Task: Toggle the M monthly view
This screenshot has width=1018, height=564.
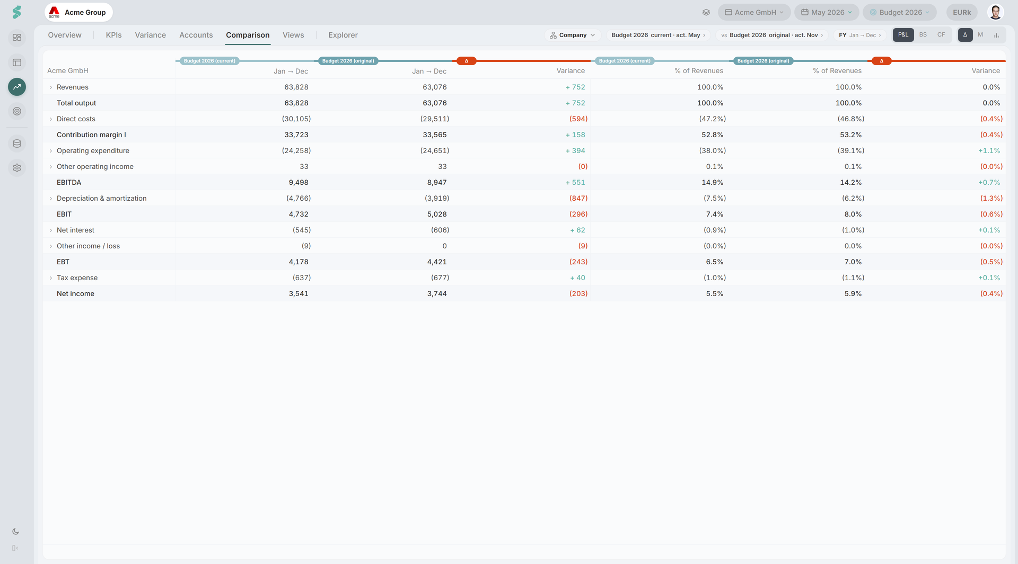Action: [x=980, y=35]
